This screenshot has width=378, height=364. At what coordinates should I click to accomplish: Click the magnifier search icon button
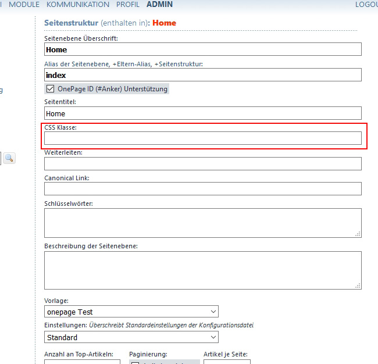(x=10, y=158)
